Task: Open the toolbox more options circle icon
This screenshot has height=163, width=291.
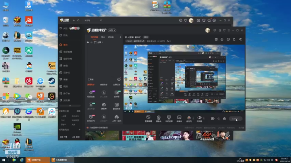Action: 119,79
